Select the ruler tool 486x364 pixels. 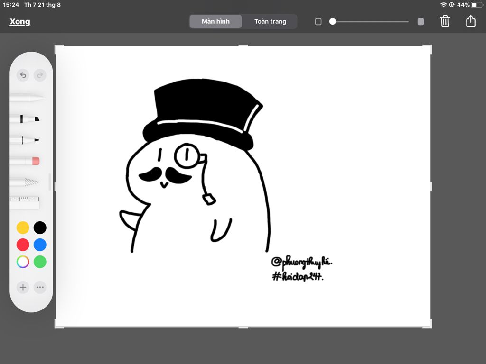coord(25,203)
